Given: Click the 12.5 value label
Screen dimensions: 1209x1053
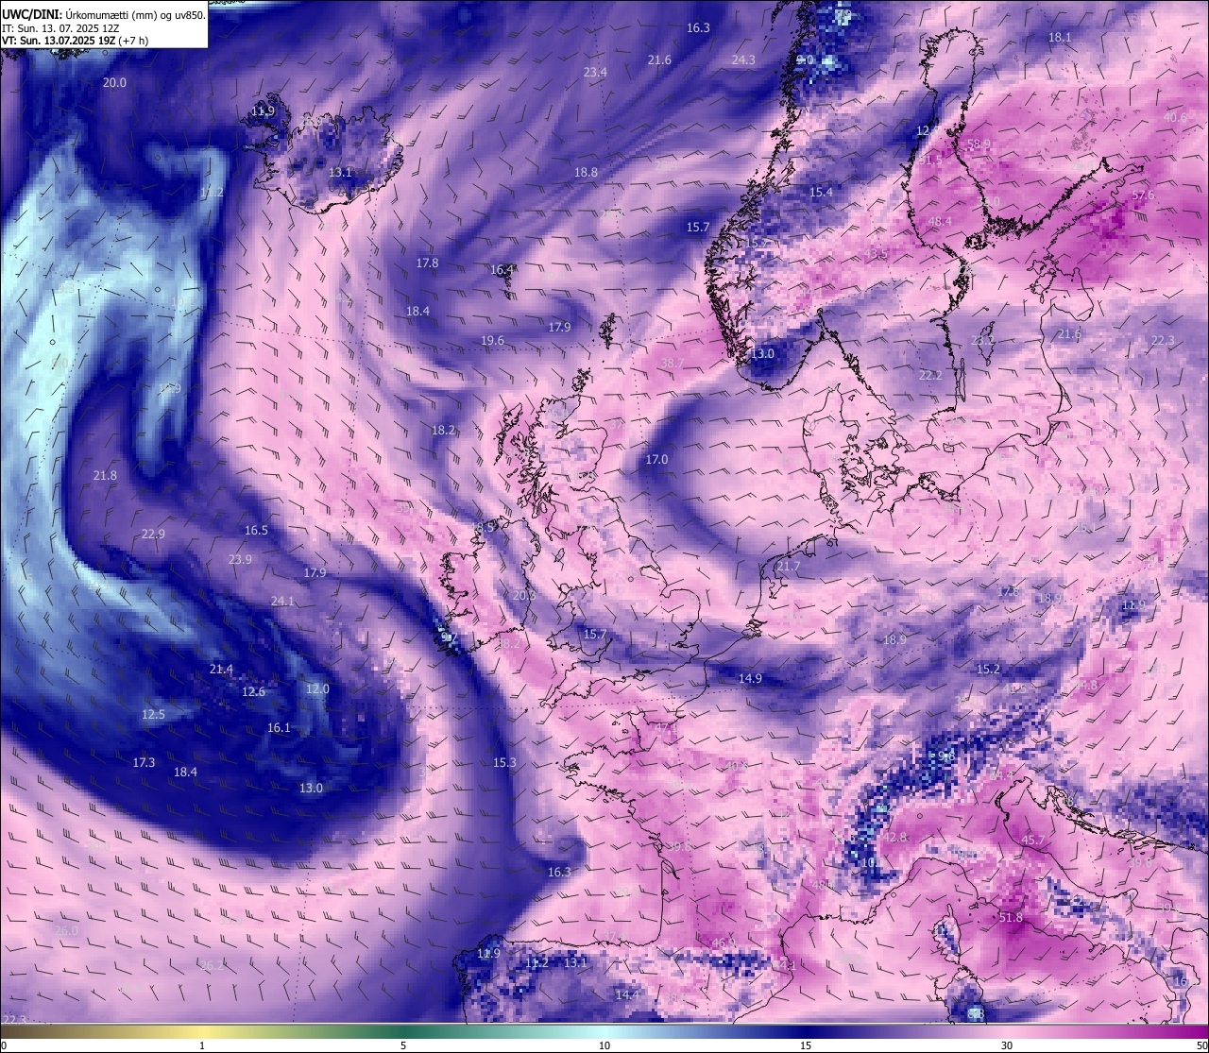Looking at the screenshot, I should point(153,715).
